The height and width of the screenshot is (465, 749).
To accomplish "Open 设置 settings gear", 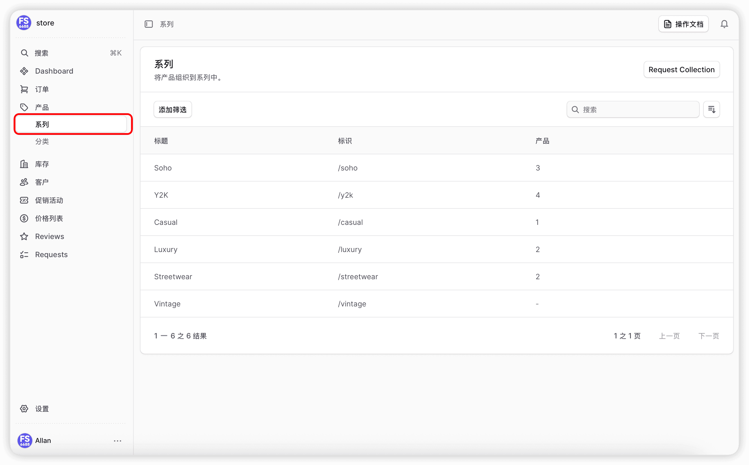I will (42, 409).
